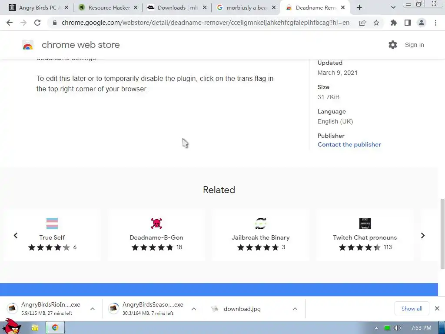This screenshot has width=445, height=334.
Task: Click the True Self star rating
Action: click(49, 247)
